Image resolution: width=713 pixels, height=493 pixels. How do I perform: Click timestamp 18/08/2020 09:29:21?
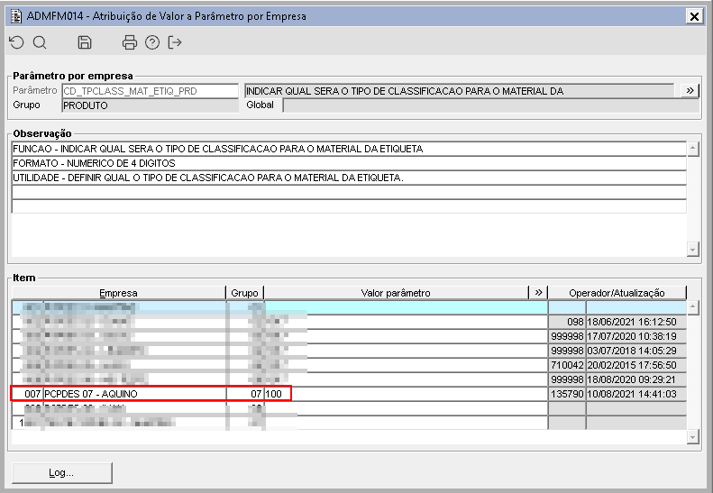click(x=636, y=379)
